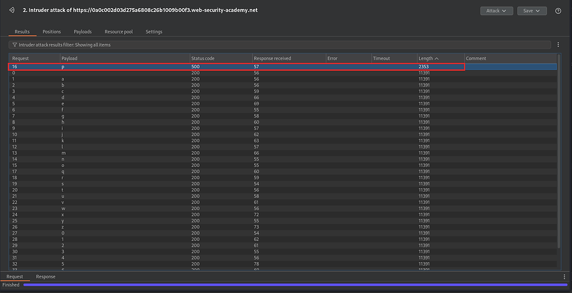Image resolution: width=572 pixels, height=293 pixels.
Task: Select the row with payload d
Action: point(283,97)
